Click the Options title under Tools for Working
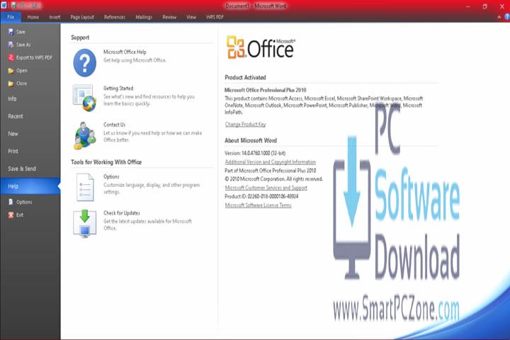 click(111, 176)
